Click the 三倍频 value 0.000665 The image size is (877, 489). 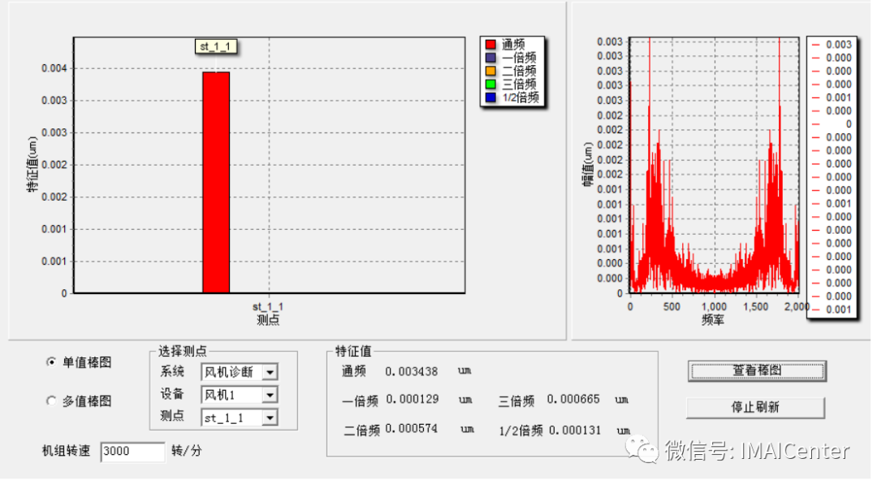[x=573, y=400]
